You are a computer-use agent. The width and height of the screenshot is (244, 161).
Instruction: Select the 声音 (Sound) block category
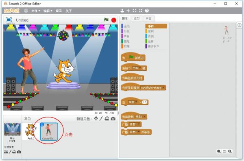[125, 36]
